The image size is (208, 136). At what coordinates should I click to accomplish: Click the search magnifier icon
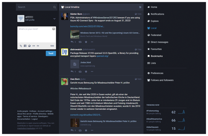54,7
